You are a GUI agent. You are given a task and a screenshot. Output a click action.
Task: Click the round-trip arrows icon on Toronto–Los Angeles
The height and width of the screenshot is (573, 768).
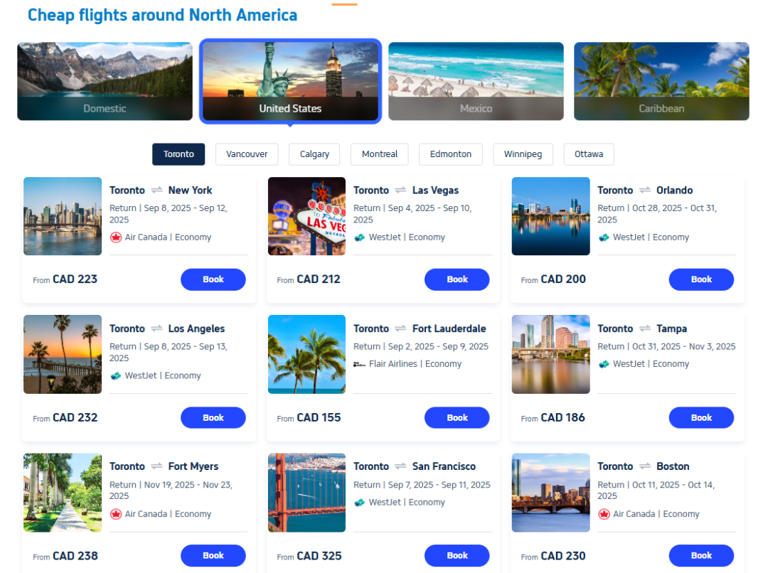click(x=156, y=329)
